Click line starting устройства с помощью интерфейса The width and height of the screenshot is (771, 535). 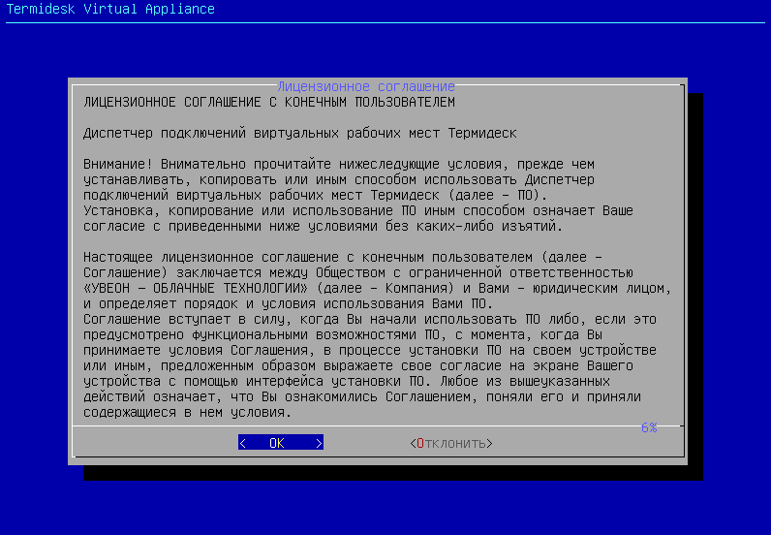(x=347, y=382)
